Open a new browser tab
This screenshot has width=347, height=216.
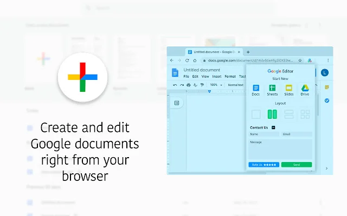tap(248, 52)
